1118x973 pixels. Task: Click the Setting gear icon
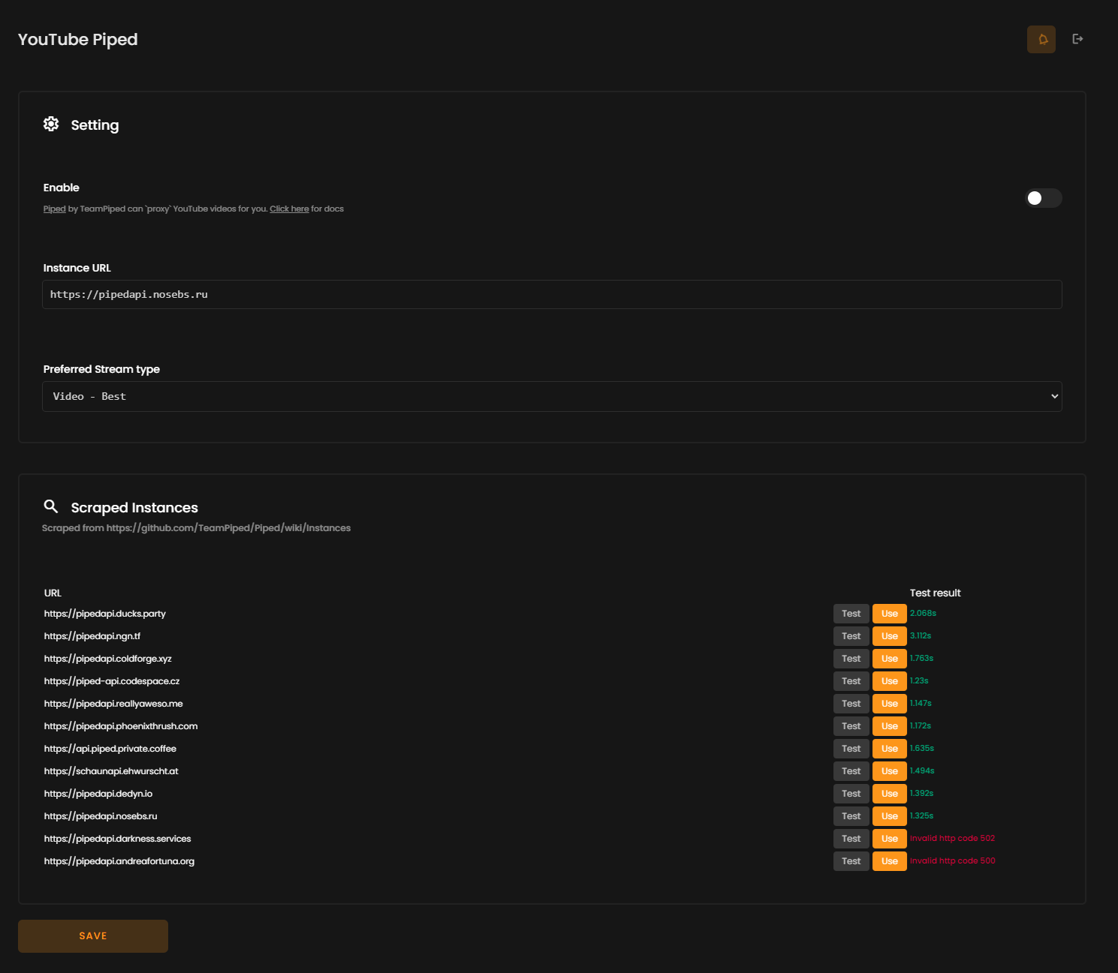[51, 125]
